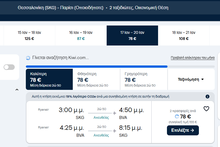Click the CO2e info icon
Image resolution: width=220 pixels, height=147 pixels.
[x=207, y=97]
